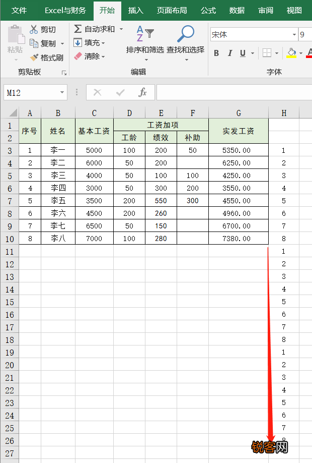Switch to 公式 Formulas tab
This screenshot has height=463, width=312.
pos(208,11)
